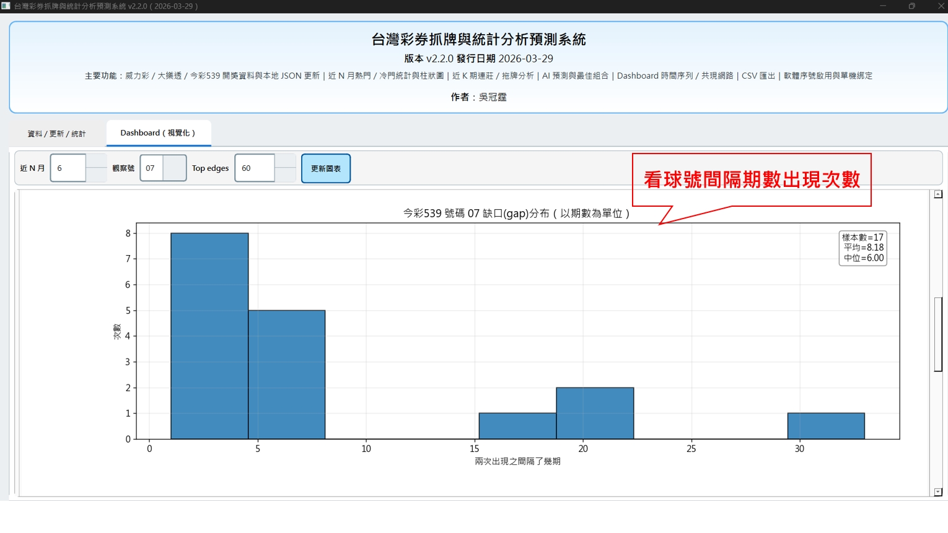The height and width of the screenshot is (533, 948).
Task: Click the chart scrollbar down arrow
Action: [x=938, y=492]
